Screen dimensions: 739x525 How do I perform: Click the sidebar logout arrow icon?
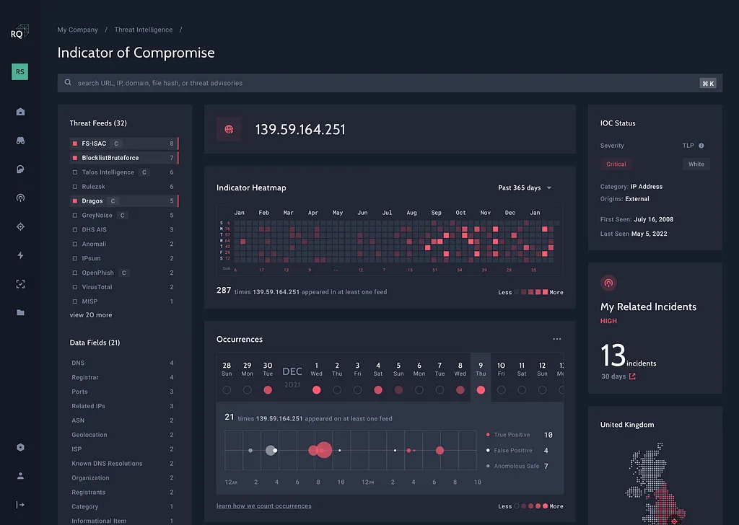tap(20, 505)
